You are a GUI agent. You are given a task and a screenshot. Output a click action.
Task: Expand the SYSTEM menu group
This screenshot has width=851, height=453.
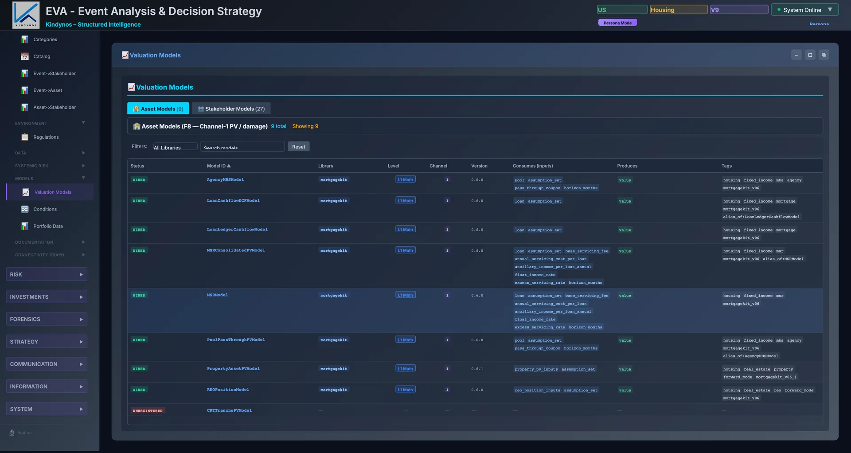click(47, 409)
